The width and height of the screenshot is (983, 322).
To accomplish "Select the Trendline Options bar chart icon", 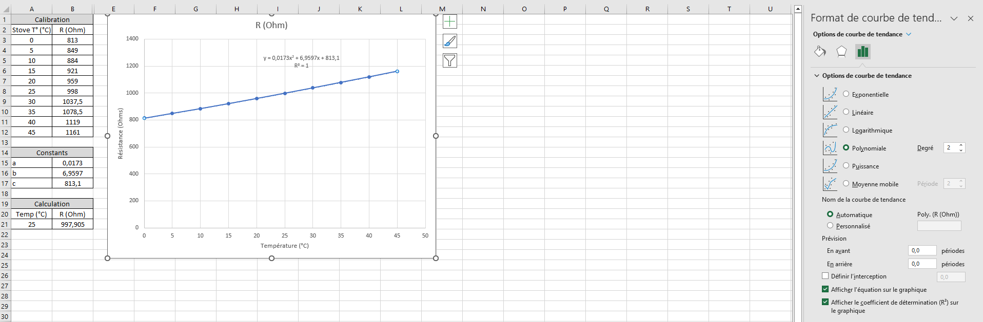I will (x=863, y=51).
